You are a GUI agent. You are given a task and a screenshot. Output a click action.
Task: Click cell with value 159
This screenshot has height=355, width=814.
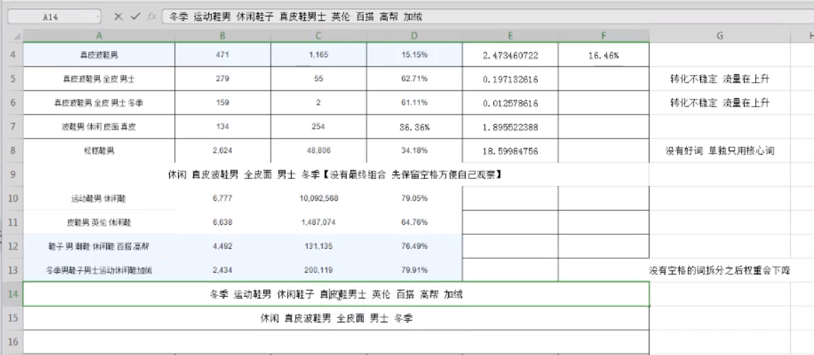[222, 103]
